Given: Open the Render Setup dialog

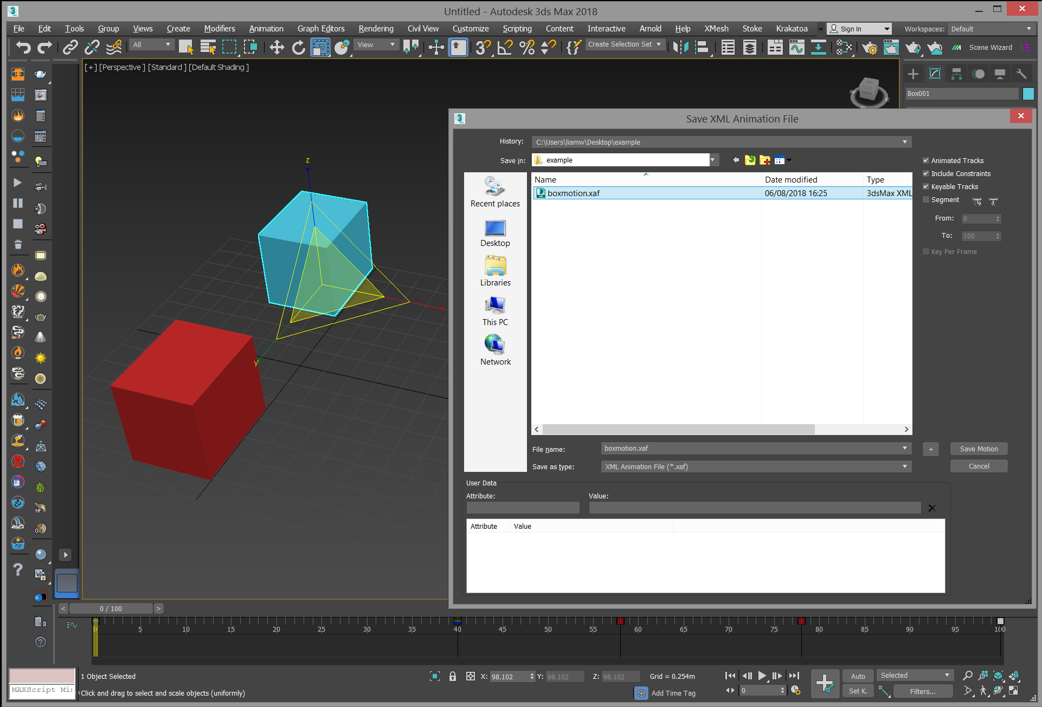Looking at the screenshot, I should click(x=870, y=48).
